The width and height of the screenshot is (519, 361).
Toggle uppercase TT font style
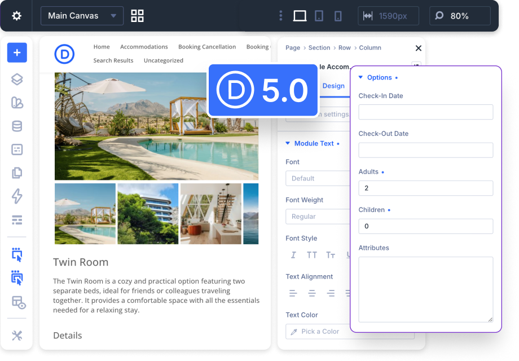pyautogui.click(x=311, y=255)
